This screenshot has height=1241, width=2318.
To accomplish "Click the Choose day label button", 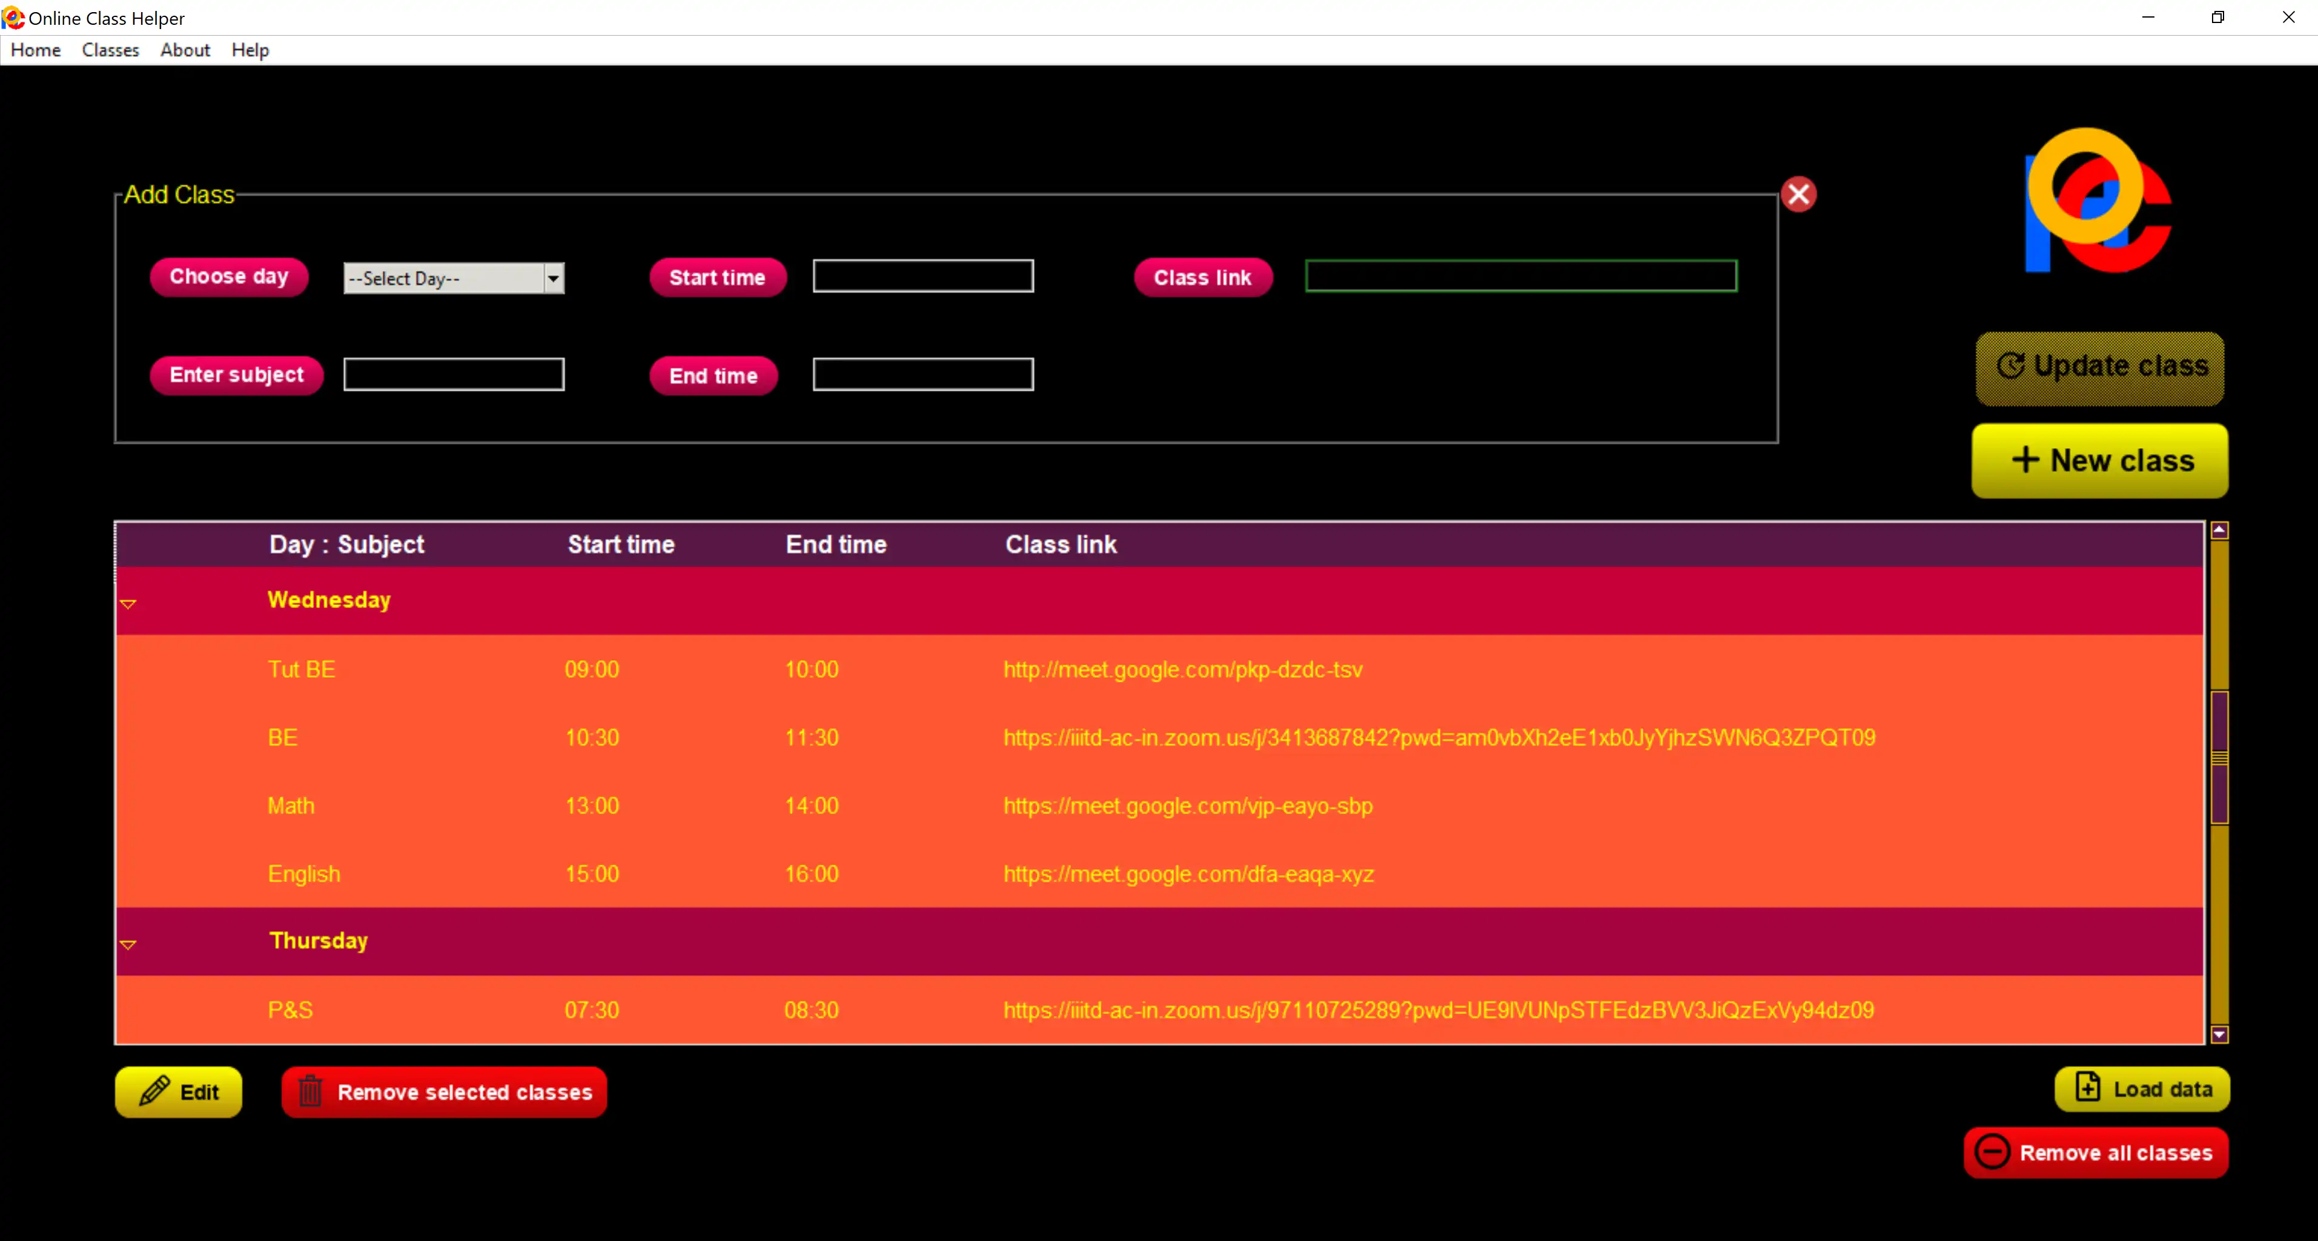I will tap(228, 276).
